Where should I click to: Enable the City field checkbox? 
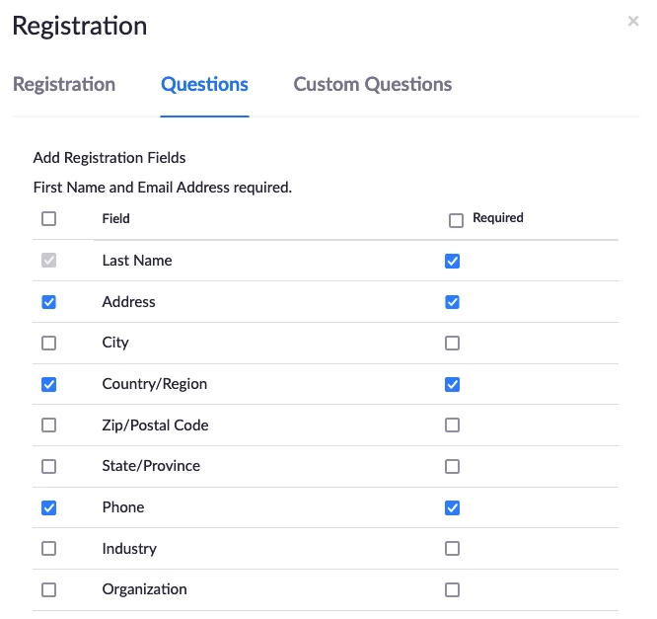click(x=49, y=344)
